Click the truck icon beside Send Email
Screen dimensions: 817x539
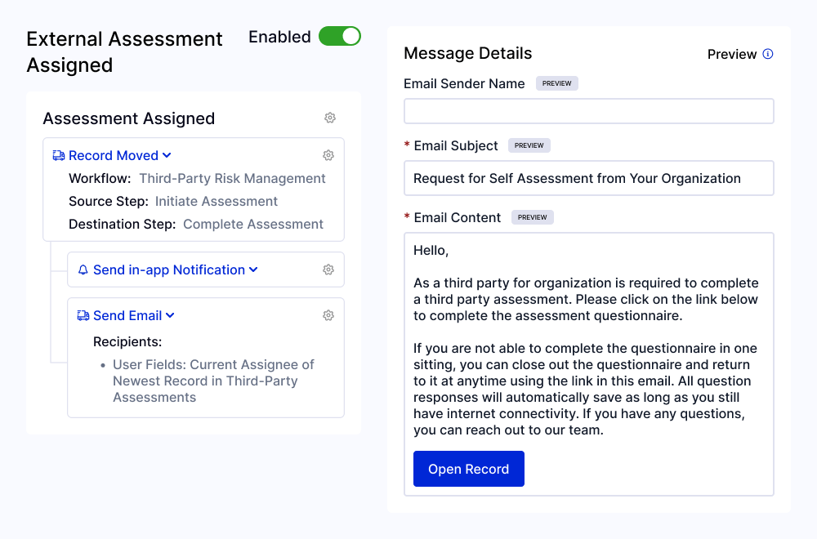(83, 315)
